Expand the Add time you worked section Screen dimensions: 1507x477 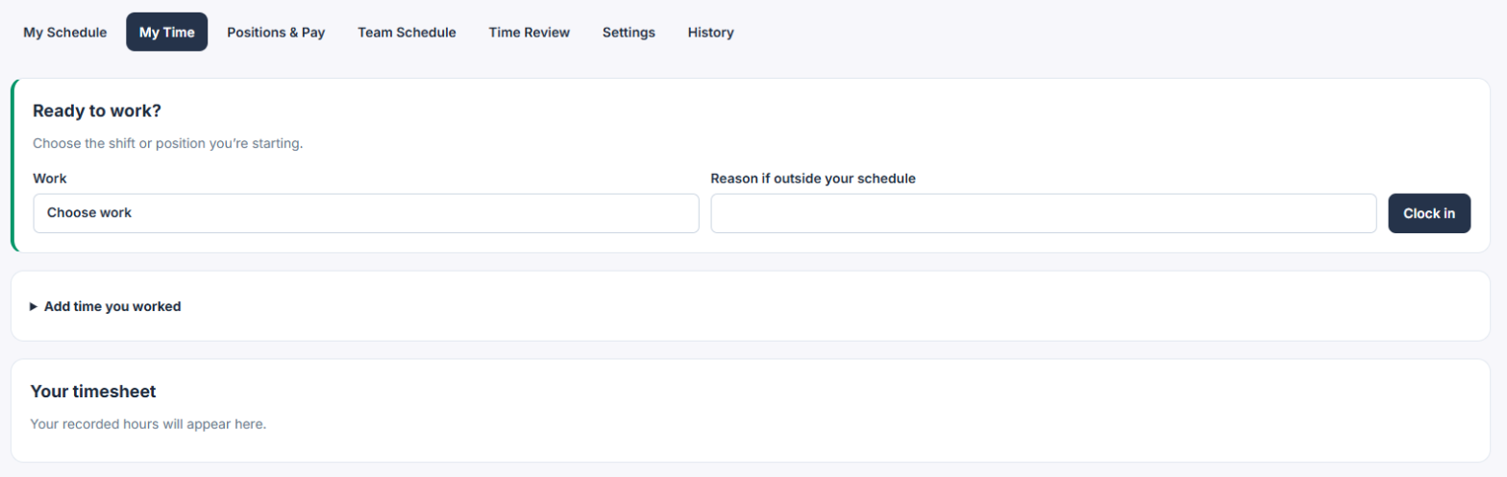point(106,306)
